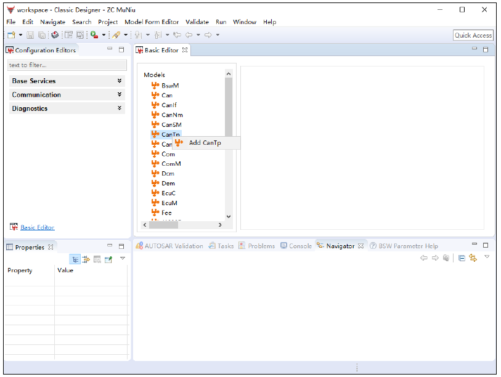Screen dimensions: 501x377
Task: Click the import/stacked-tray toolbar icon
Action: click(x=55, y=35)
